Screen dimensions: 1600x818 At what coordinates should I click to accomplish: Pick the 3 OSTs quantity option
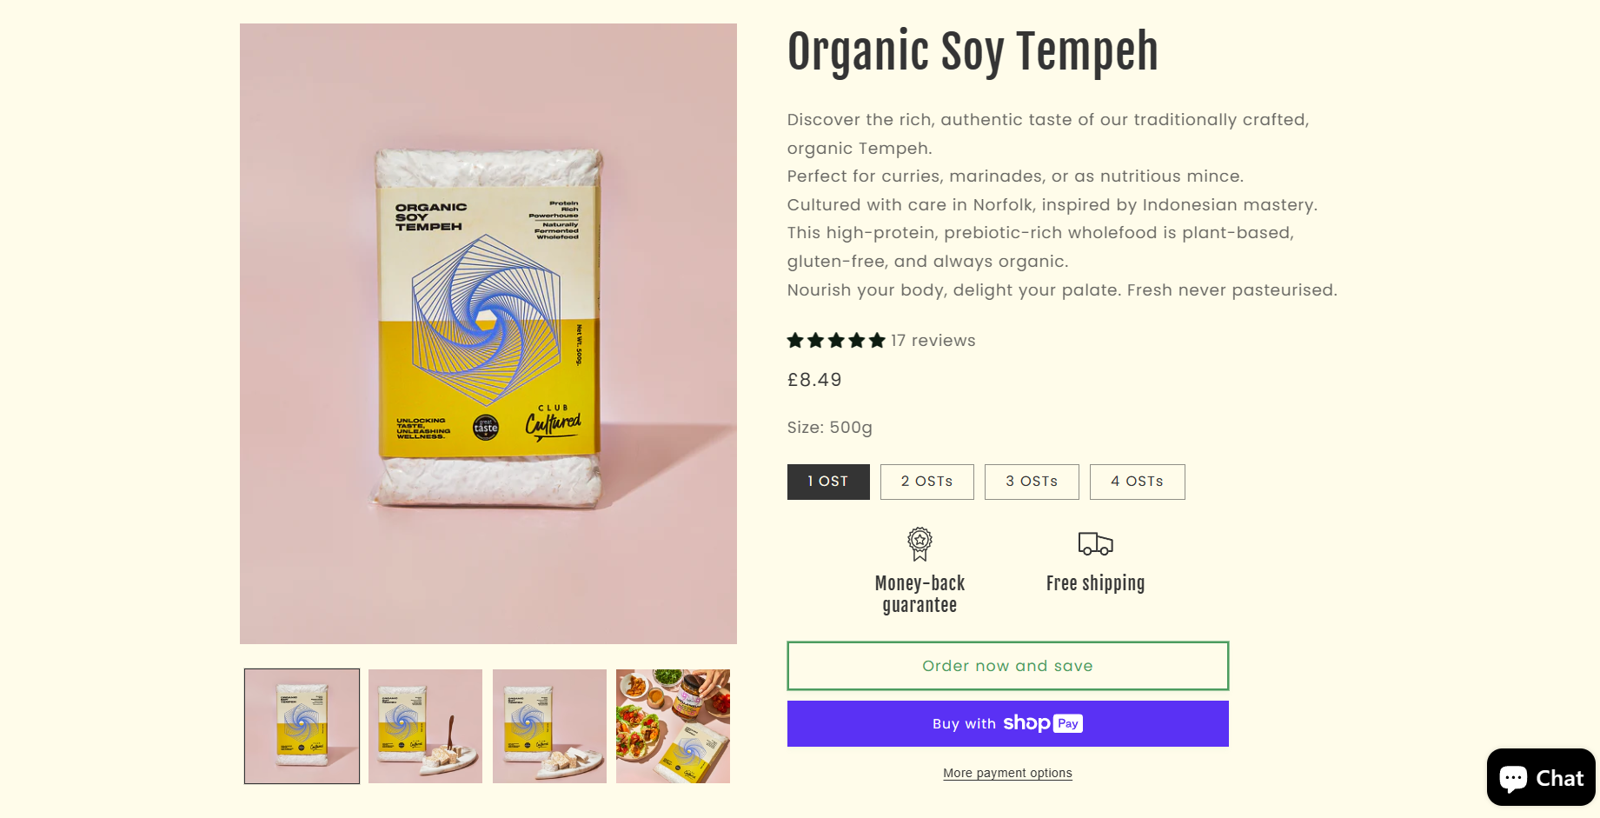tap(1032, 482)
